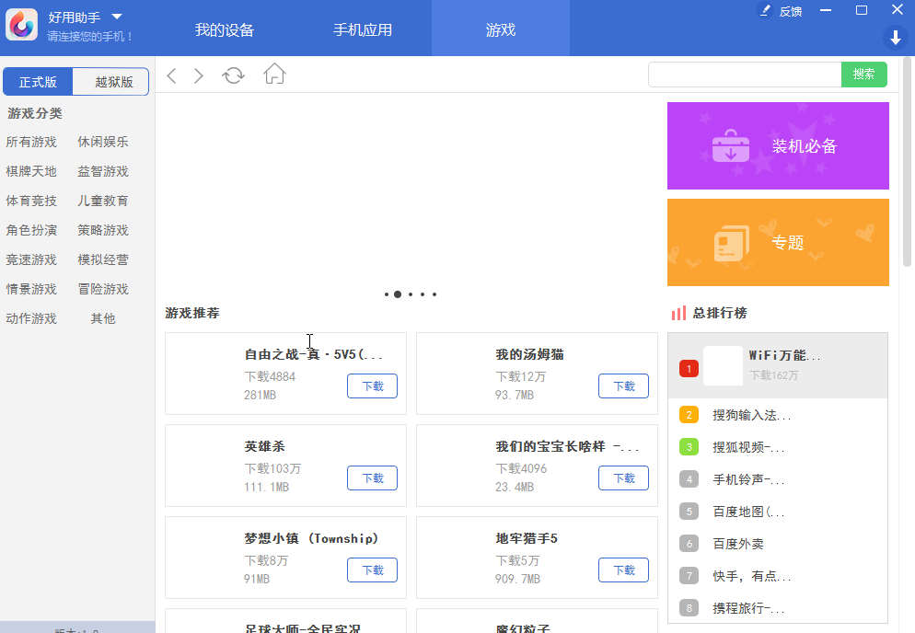Open the download manager arrow icon
Screen dimensions: 915x633
tap(895, 38)
